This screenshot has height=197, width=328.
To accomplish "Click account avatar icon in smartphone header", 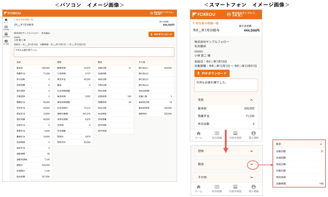I will pos(229,15).
